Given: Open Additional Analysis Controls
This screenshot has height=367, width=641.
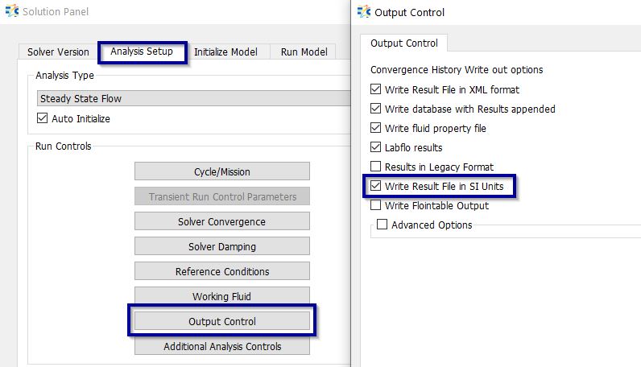Looking at the screenshot, I should (x=221, y=347).
